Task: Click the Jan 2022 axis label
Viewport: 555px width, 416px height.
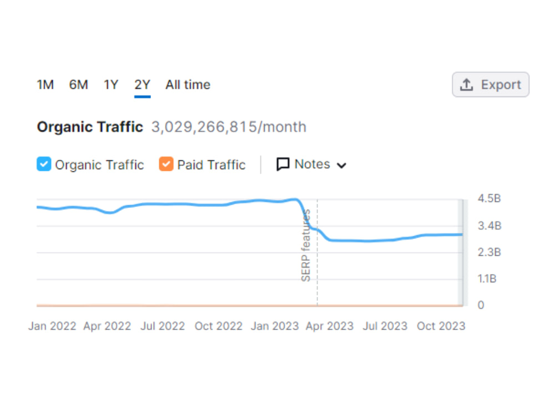Action: [x=52, y=326]
